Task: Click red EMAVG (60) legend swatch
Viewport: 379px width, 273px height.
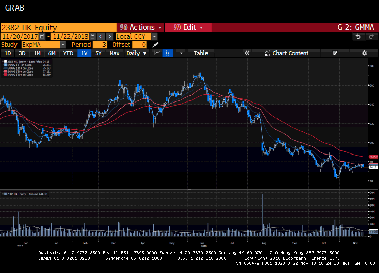Action: coord(5,75)
